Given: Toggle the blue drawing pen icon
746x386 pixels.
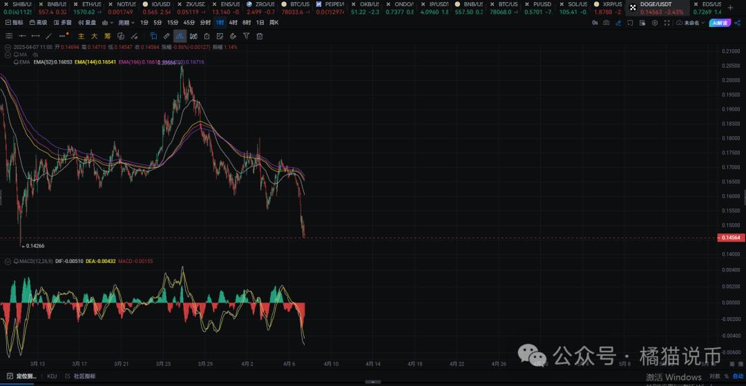Looking at the screenshot, I should (x=618, y=22).
